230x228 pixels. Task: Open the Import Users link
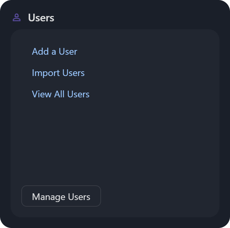[58, 73]
